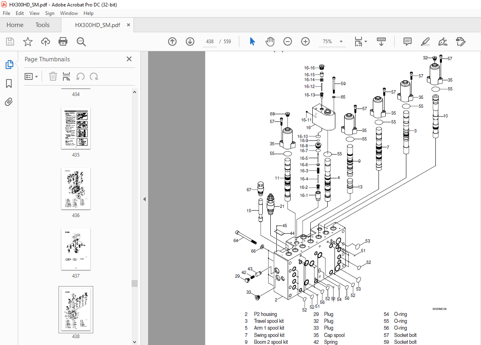
Task: Click the 'Socket bolt' entry numbered 57
Action: point(405,335)
